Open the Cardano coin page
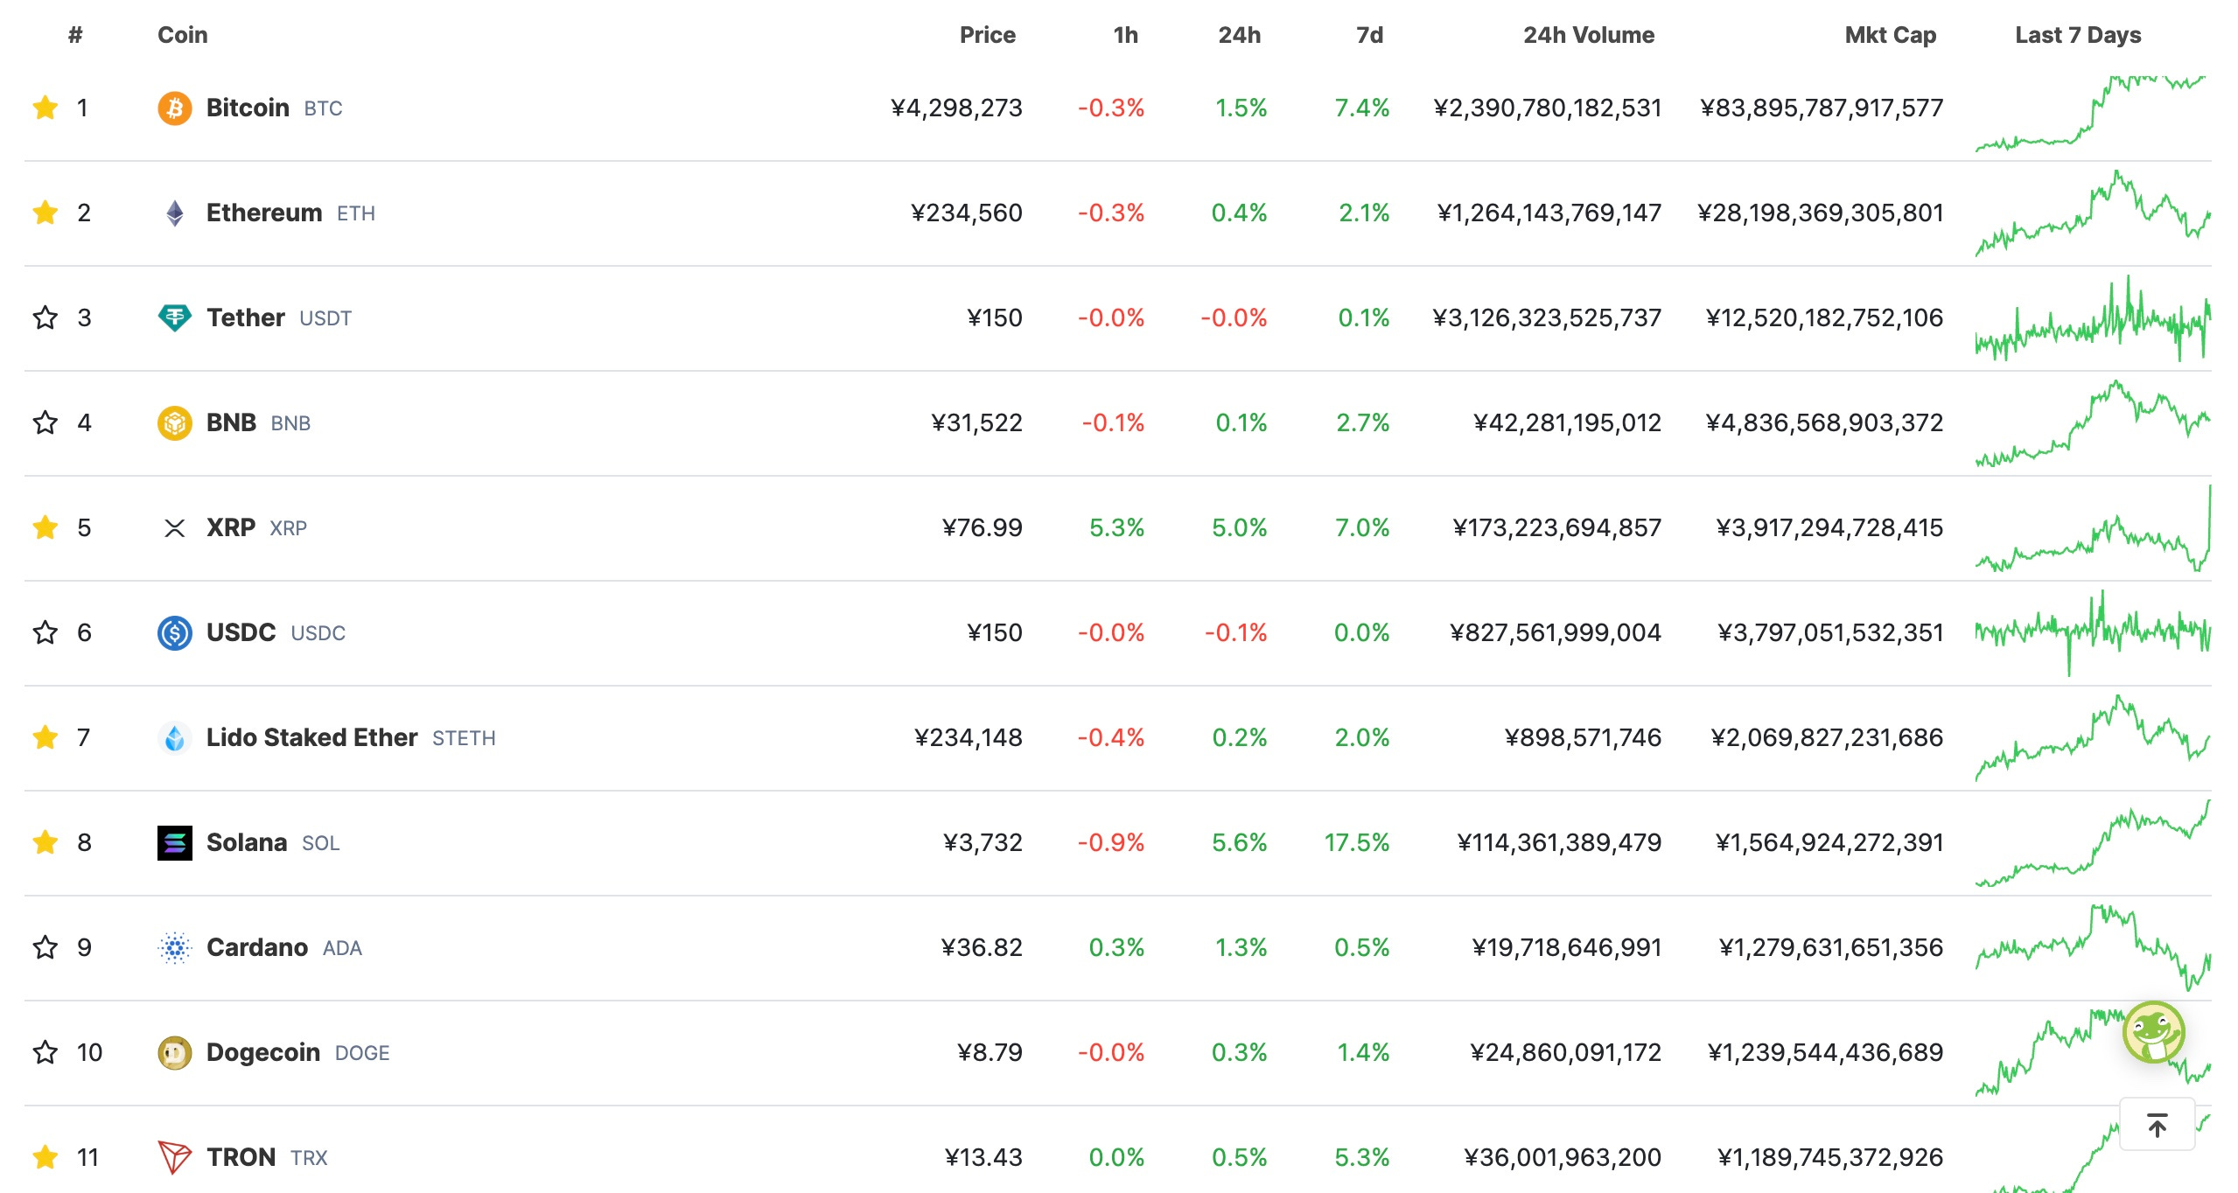The width and height of the screenshot is (2238, 1193). [x=257, y=947]
